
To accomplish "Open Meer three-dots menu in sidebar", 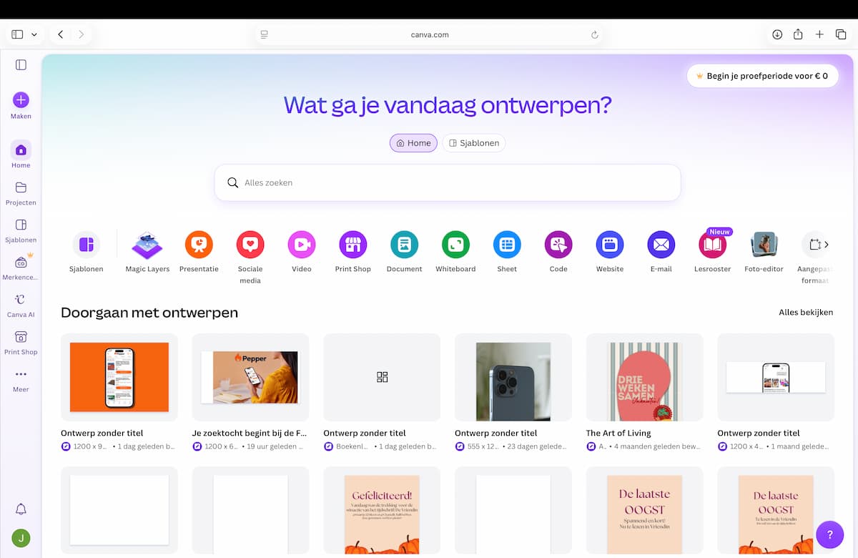I will [x=21, y=379].
